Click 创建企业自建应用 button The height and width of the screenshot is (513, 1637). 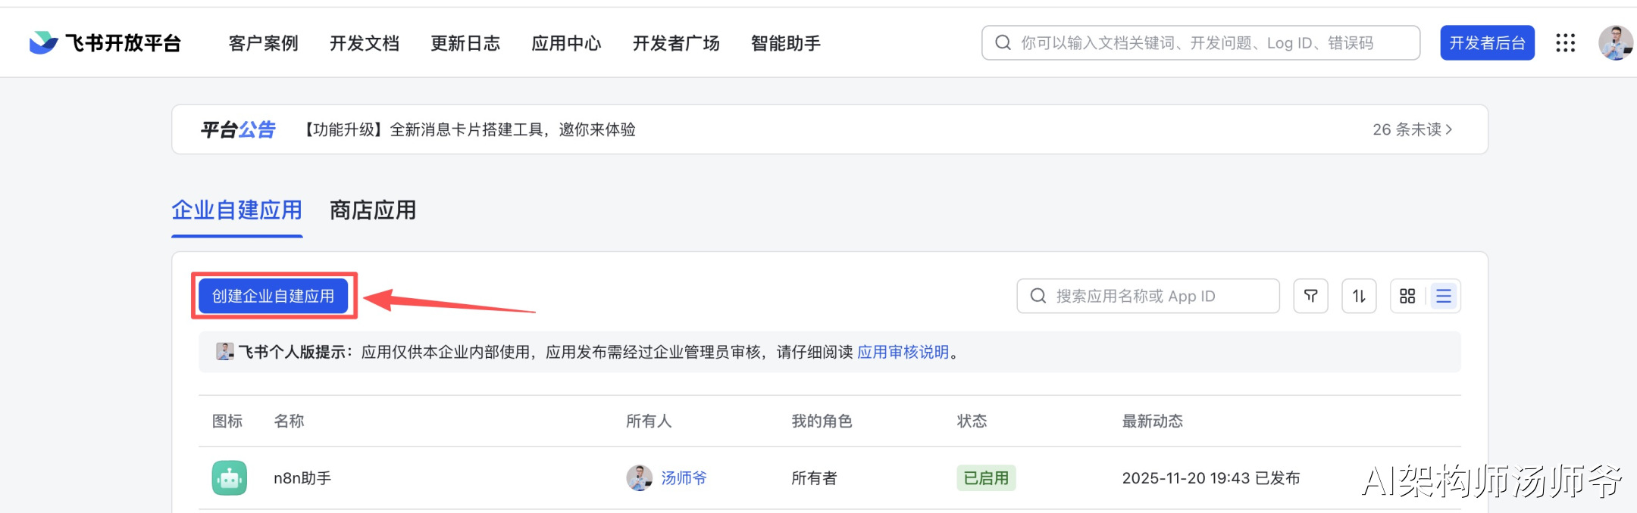tap(273, 296)
